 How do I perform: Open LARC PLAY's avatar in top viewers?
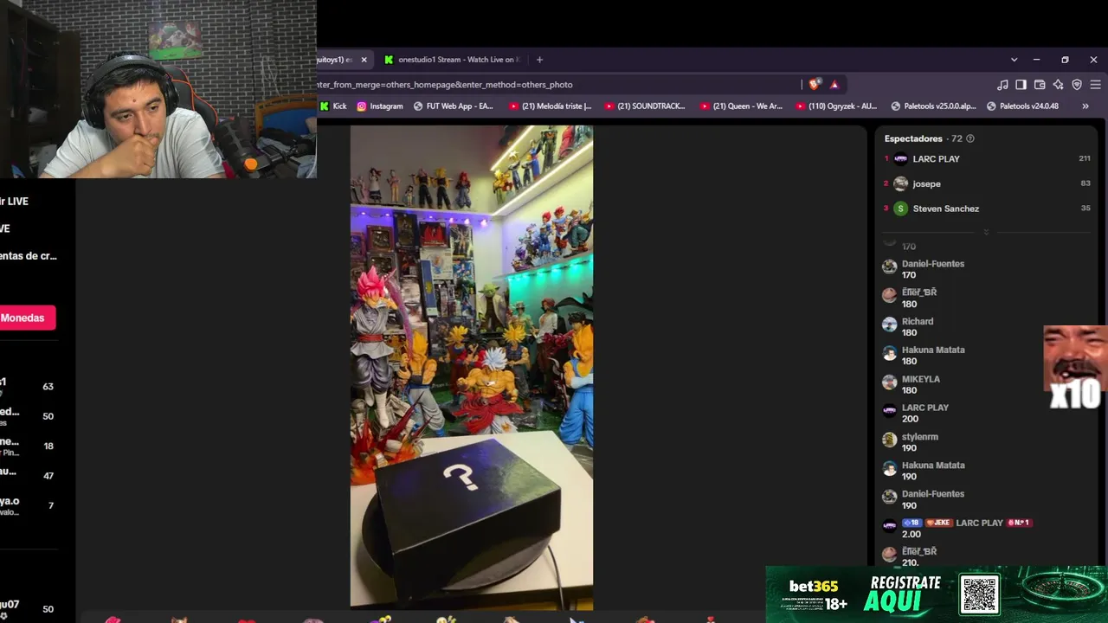pos(901,159)
